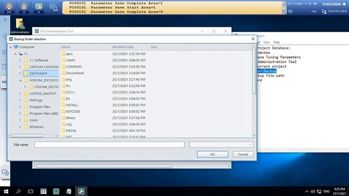Select PerfLogs folder in tree

[x=36, y=100]
